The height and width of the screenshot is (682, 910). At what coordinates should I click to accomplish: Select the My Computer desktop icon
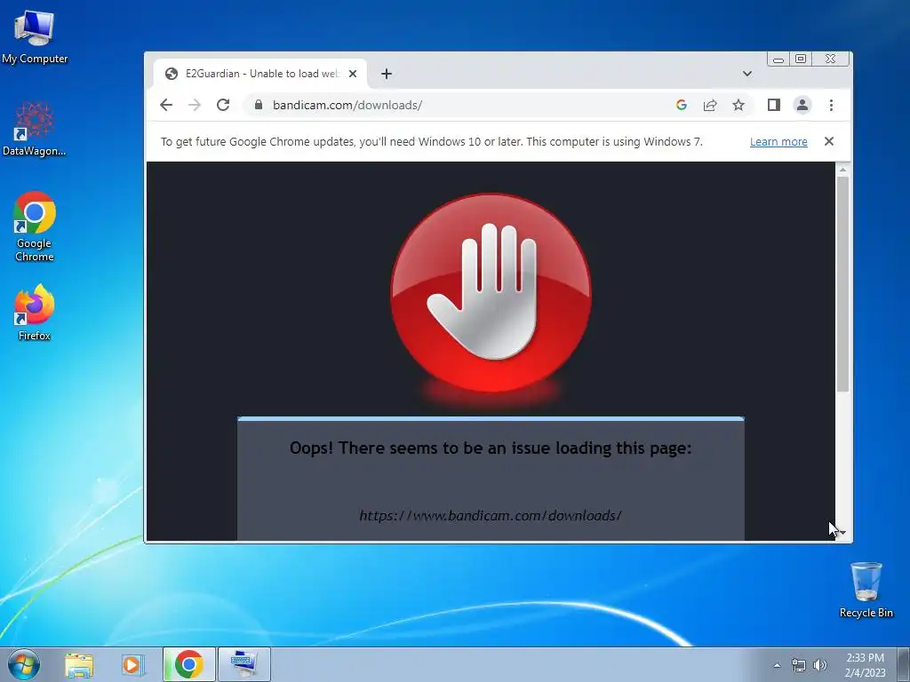click(35, 36)
